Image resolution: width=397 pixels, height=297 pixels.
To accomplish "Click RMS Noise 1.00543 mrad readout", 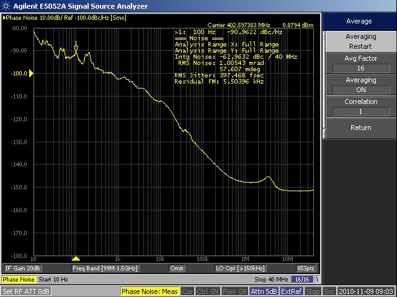I will point(221,63).
